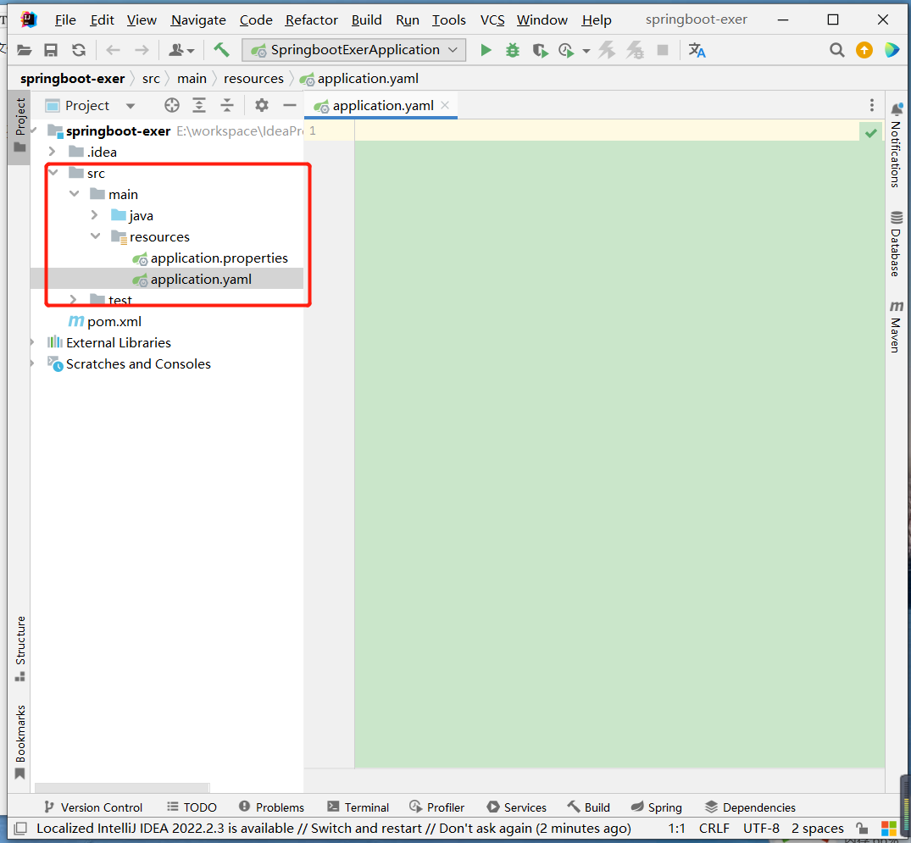Open Search Everywhere magnifier icon
This screenshot has width=911, height=843.
836,51
